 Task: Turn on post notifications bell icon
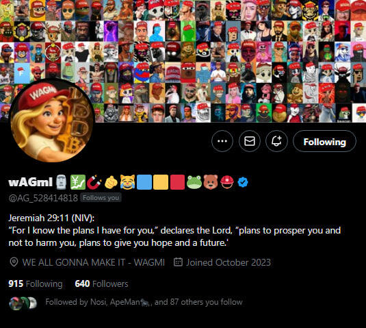276,141
